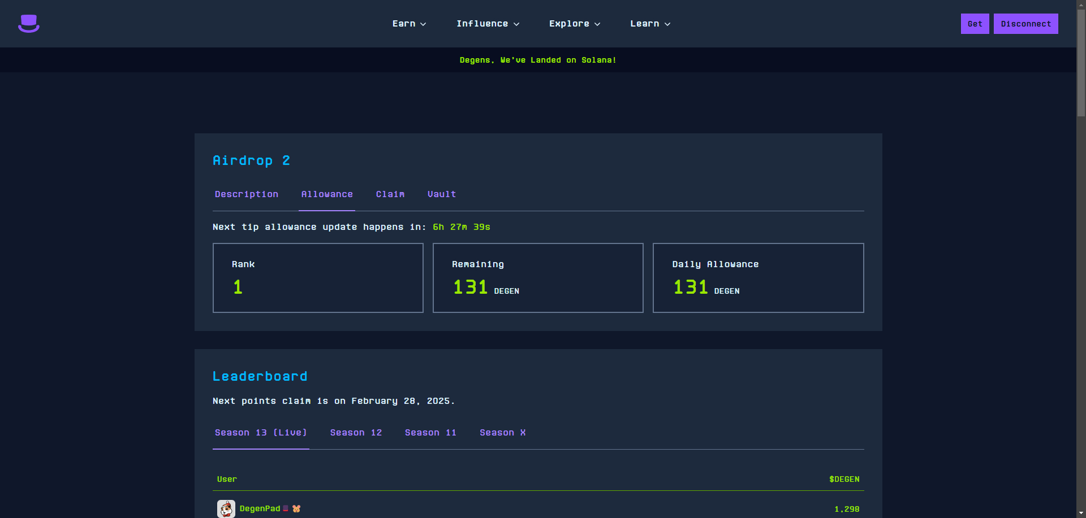
Task: Click the Disconnect wallet button
Action: coord(1026,24)
